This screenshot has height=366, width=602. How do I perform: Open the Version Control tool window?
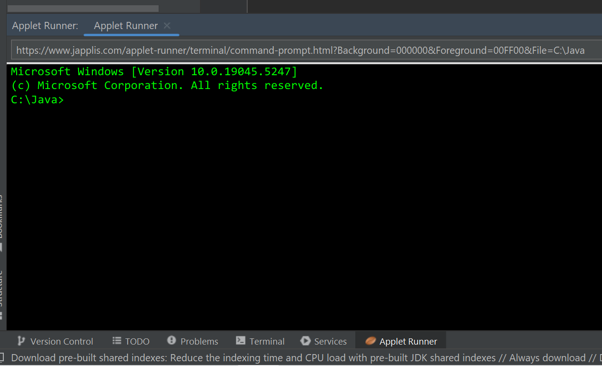point(55,341)
